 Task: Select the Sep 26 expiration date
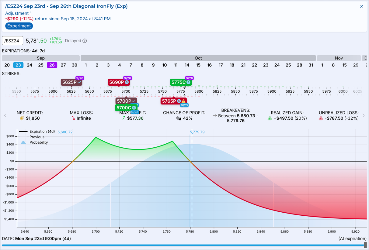(x=52, y=65)
